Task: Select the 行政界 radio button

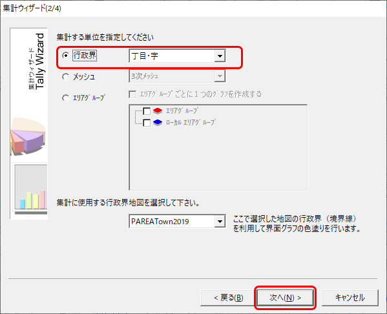Action: [66, 56]
